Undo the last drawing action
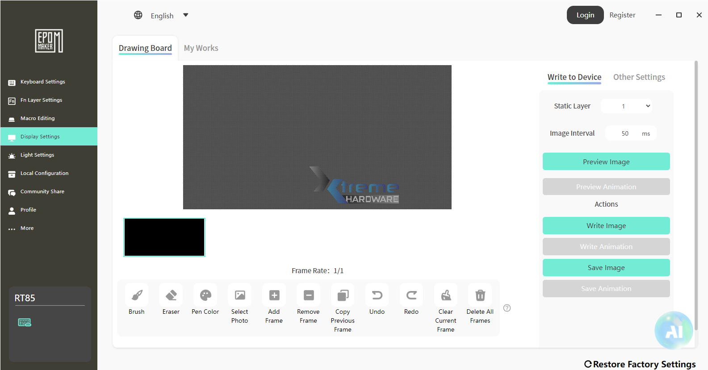The image size is (708, 370). [x=377, y=295]
